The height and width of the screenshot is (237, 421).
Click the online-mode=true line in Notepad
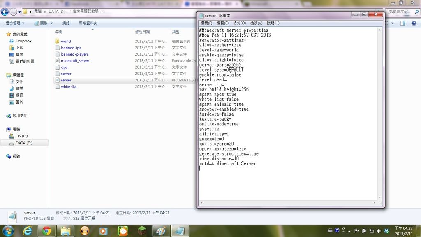coord(219,124)
